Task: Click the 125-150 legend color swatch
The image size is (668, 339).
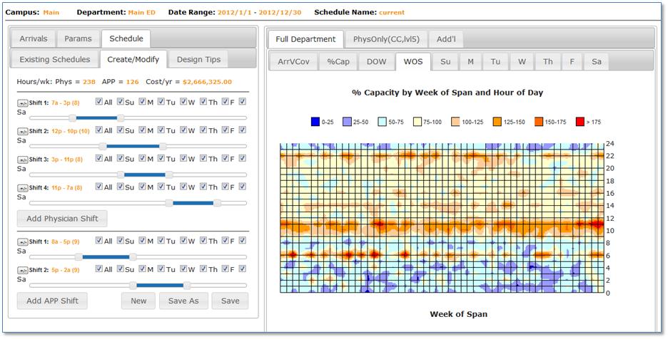Action: point(497,122)
